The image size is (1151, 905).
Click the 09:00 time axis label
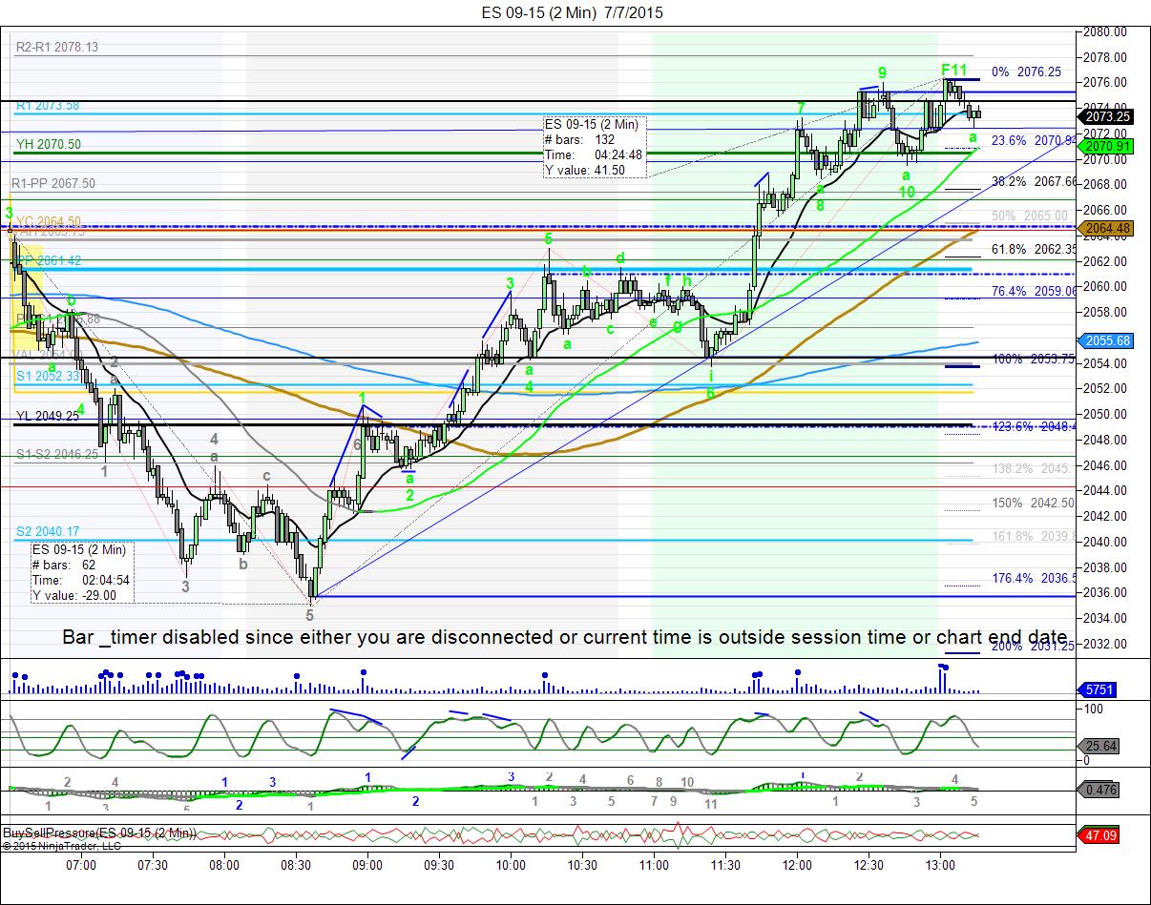[367, 866]
